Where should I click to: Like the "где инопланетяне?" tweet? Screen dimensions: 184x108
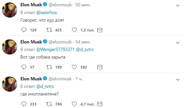pyautogui.click(x=75, y=104)
